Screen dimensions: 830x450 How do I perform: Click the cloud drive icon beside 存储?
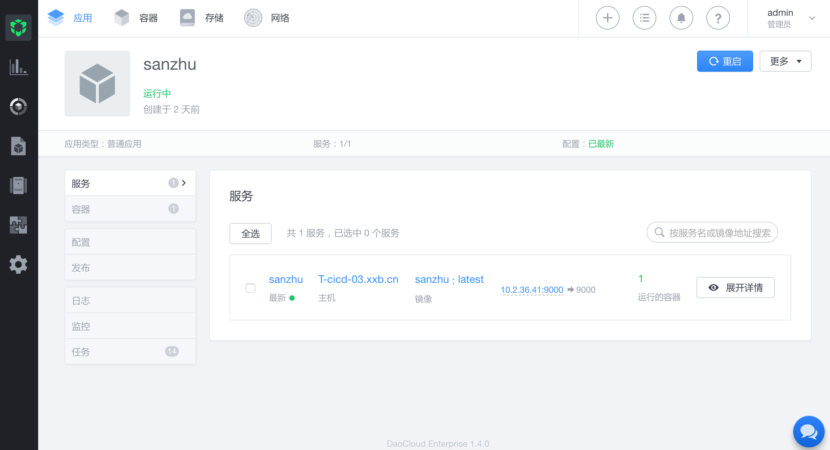(x=187, y=18)
